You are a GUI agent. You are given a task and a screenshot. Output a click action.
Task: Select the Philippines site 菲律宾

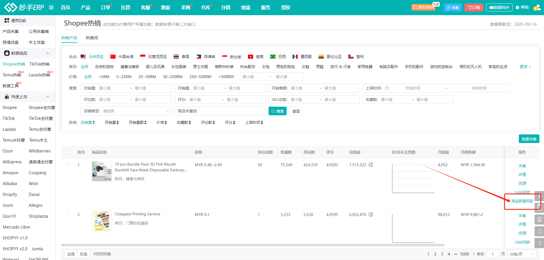pyautogui.click(x=206, y=57)
